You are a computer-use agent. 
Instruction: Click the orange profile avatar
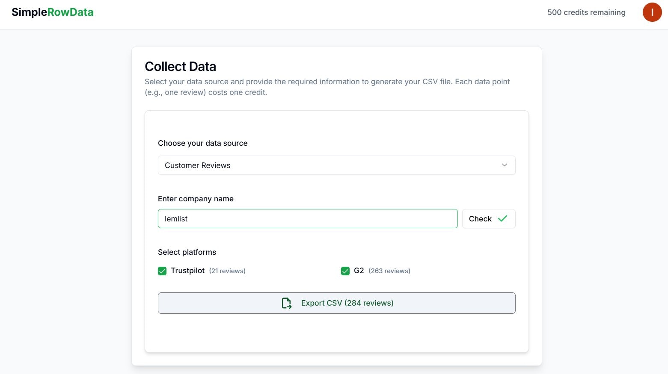(x=652, y=12)
